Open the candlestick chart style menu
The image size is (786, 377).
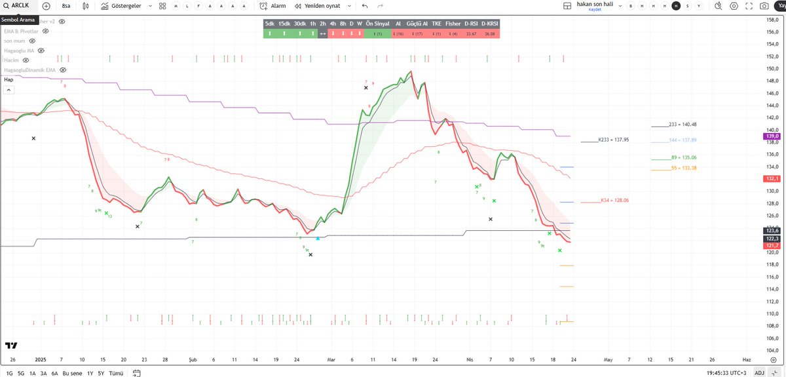pos(85,6)
